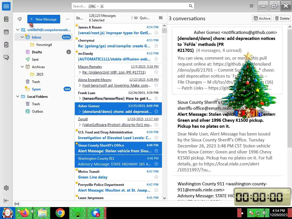Image resolution: width=292 pixels, height=219 pixels.
Task: Open Settings gear icon in sidebar
Action: click(x=6, y=188)
